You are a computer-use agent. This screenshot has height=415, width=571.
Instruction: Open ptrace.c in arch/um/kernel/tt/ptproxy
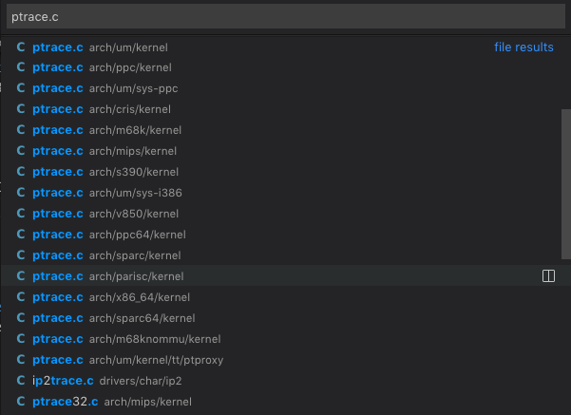285,360
